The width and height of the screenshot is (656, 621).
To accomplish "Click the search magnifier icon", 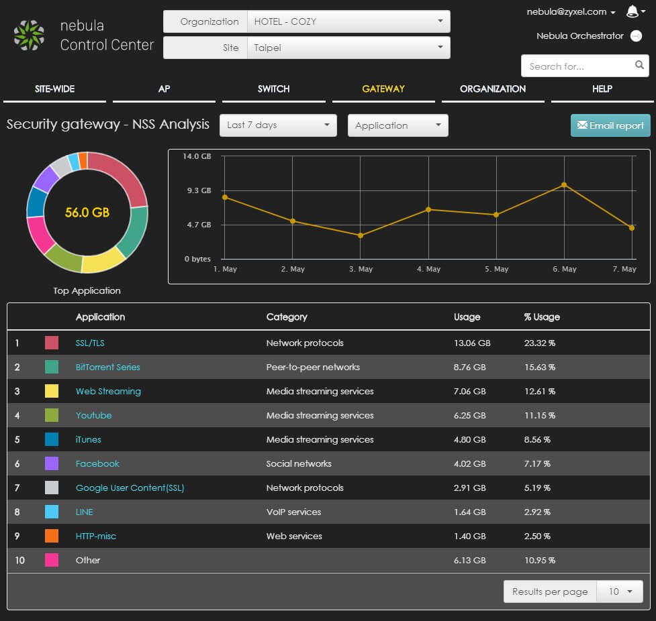I will point(639,65).
